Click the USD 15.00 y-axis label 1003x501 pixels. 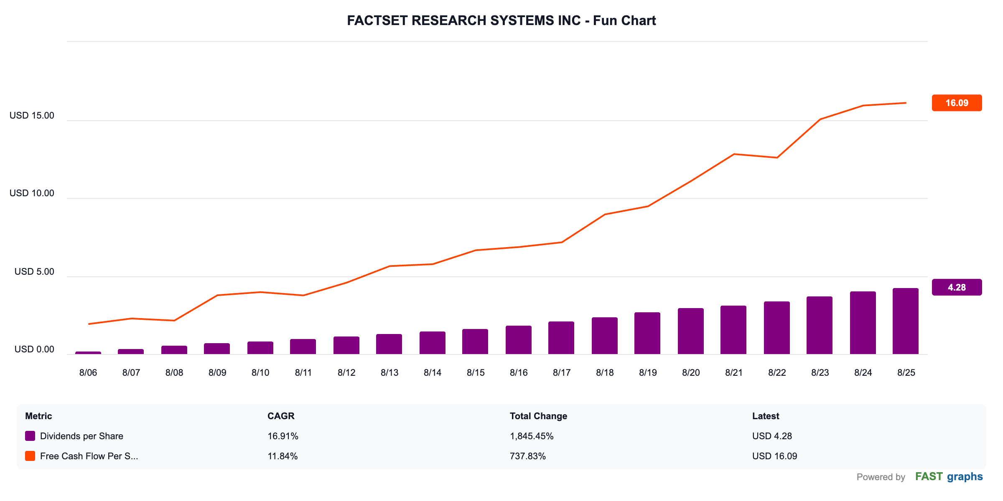point(32,115)
